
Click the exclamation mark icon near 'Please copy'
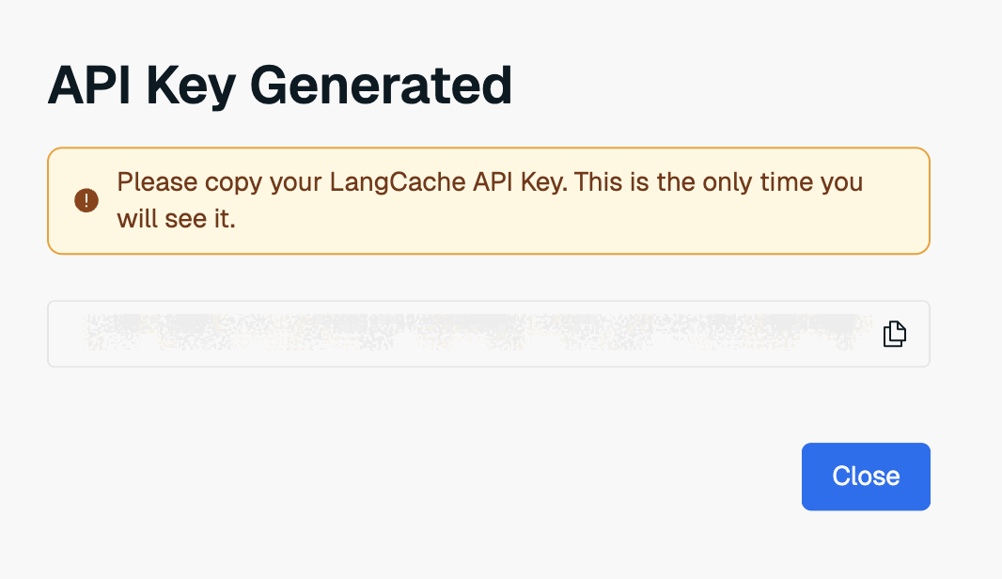[x=86, y=200]
